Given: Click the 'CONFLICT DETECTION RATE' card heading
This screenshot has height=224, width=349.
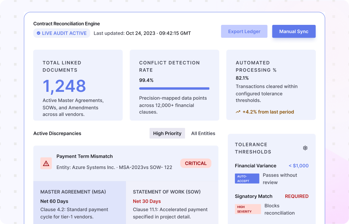Looking at the screenshot, I should [170, 66].
